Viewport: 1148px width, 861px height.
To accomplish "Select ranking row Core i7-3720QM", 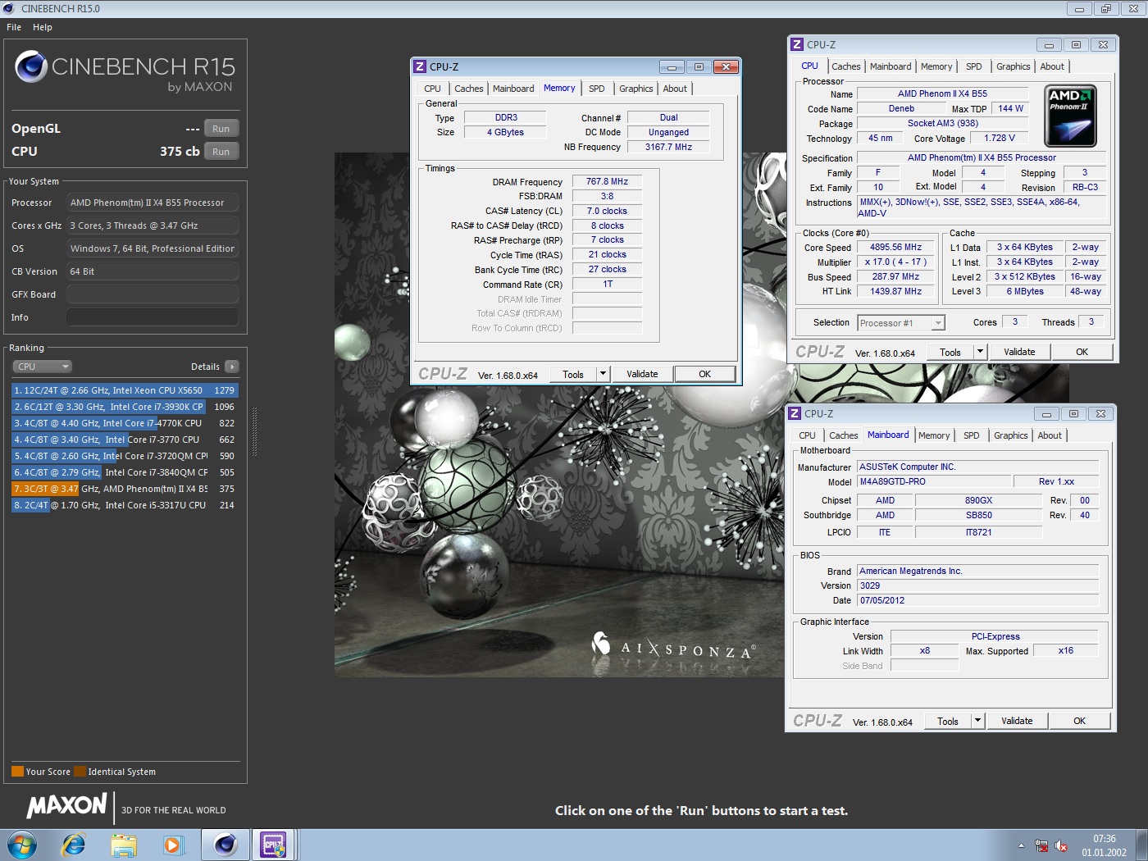I will pos(125,456).
